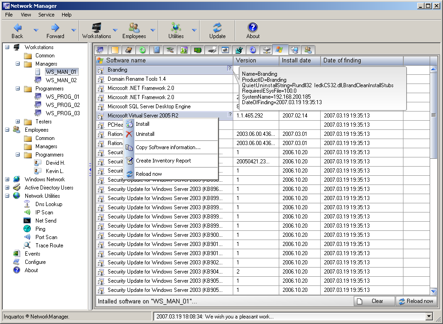Open the Help menu
This screenshot has width=443, height=324.
click(x=66, y=15)
